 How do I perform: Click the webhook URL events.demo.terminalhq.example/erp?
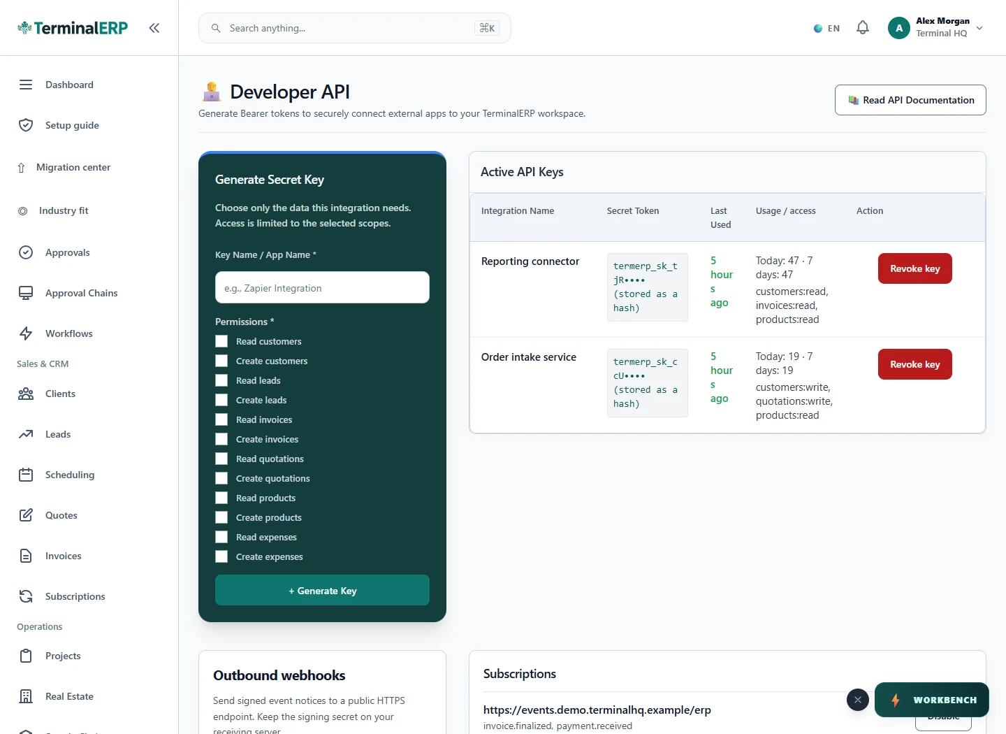tap(597, 710)
